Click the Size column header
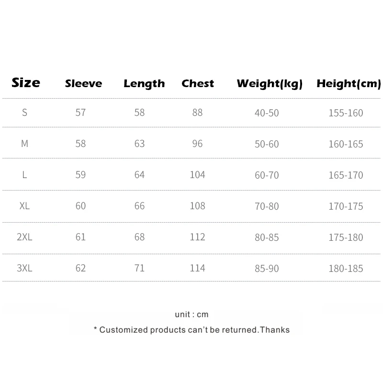383x383 pixels. point(26,83)
